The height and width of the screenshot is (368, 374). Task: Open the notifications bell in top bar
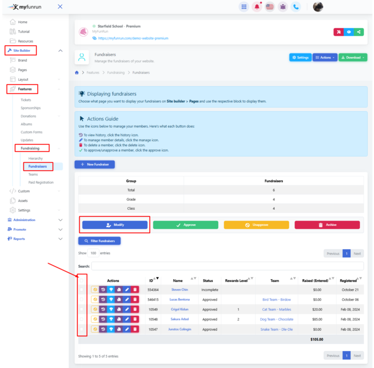(x=257, y=7)
